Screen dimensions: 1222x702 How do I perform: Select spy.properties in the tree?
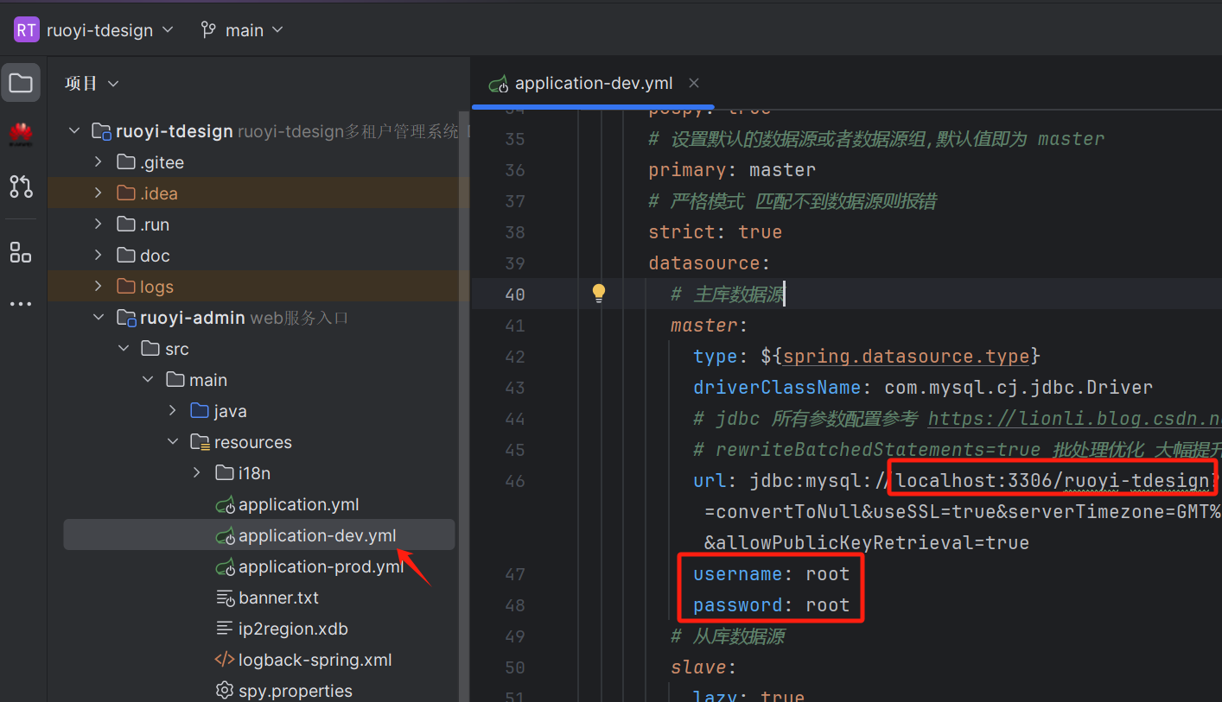tap(295, 691)
